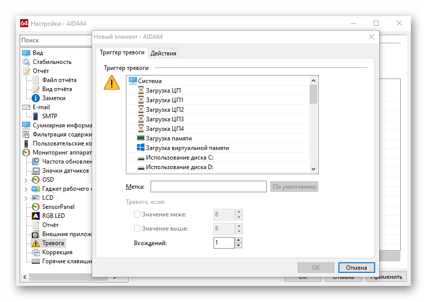Click the Пользовательские компоненты icon
The height and width of the screenshot is (302, 427).
tap(26, 143)
